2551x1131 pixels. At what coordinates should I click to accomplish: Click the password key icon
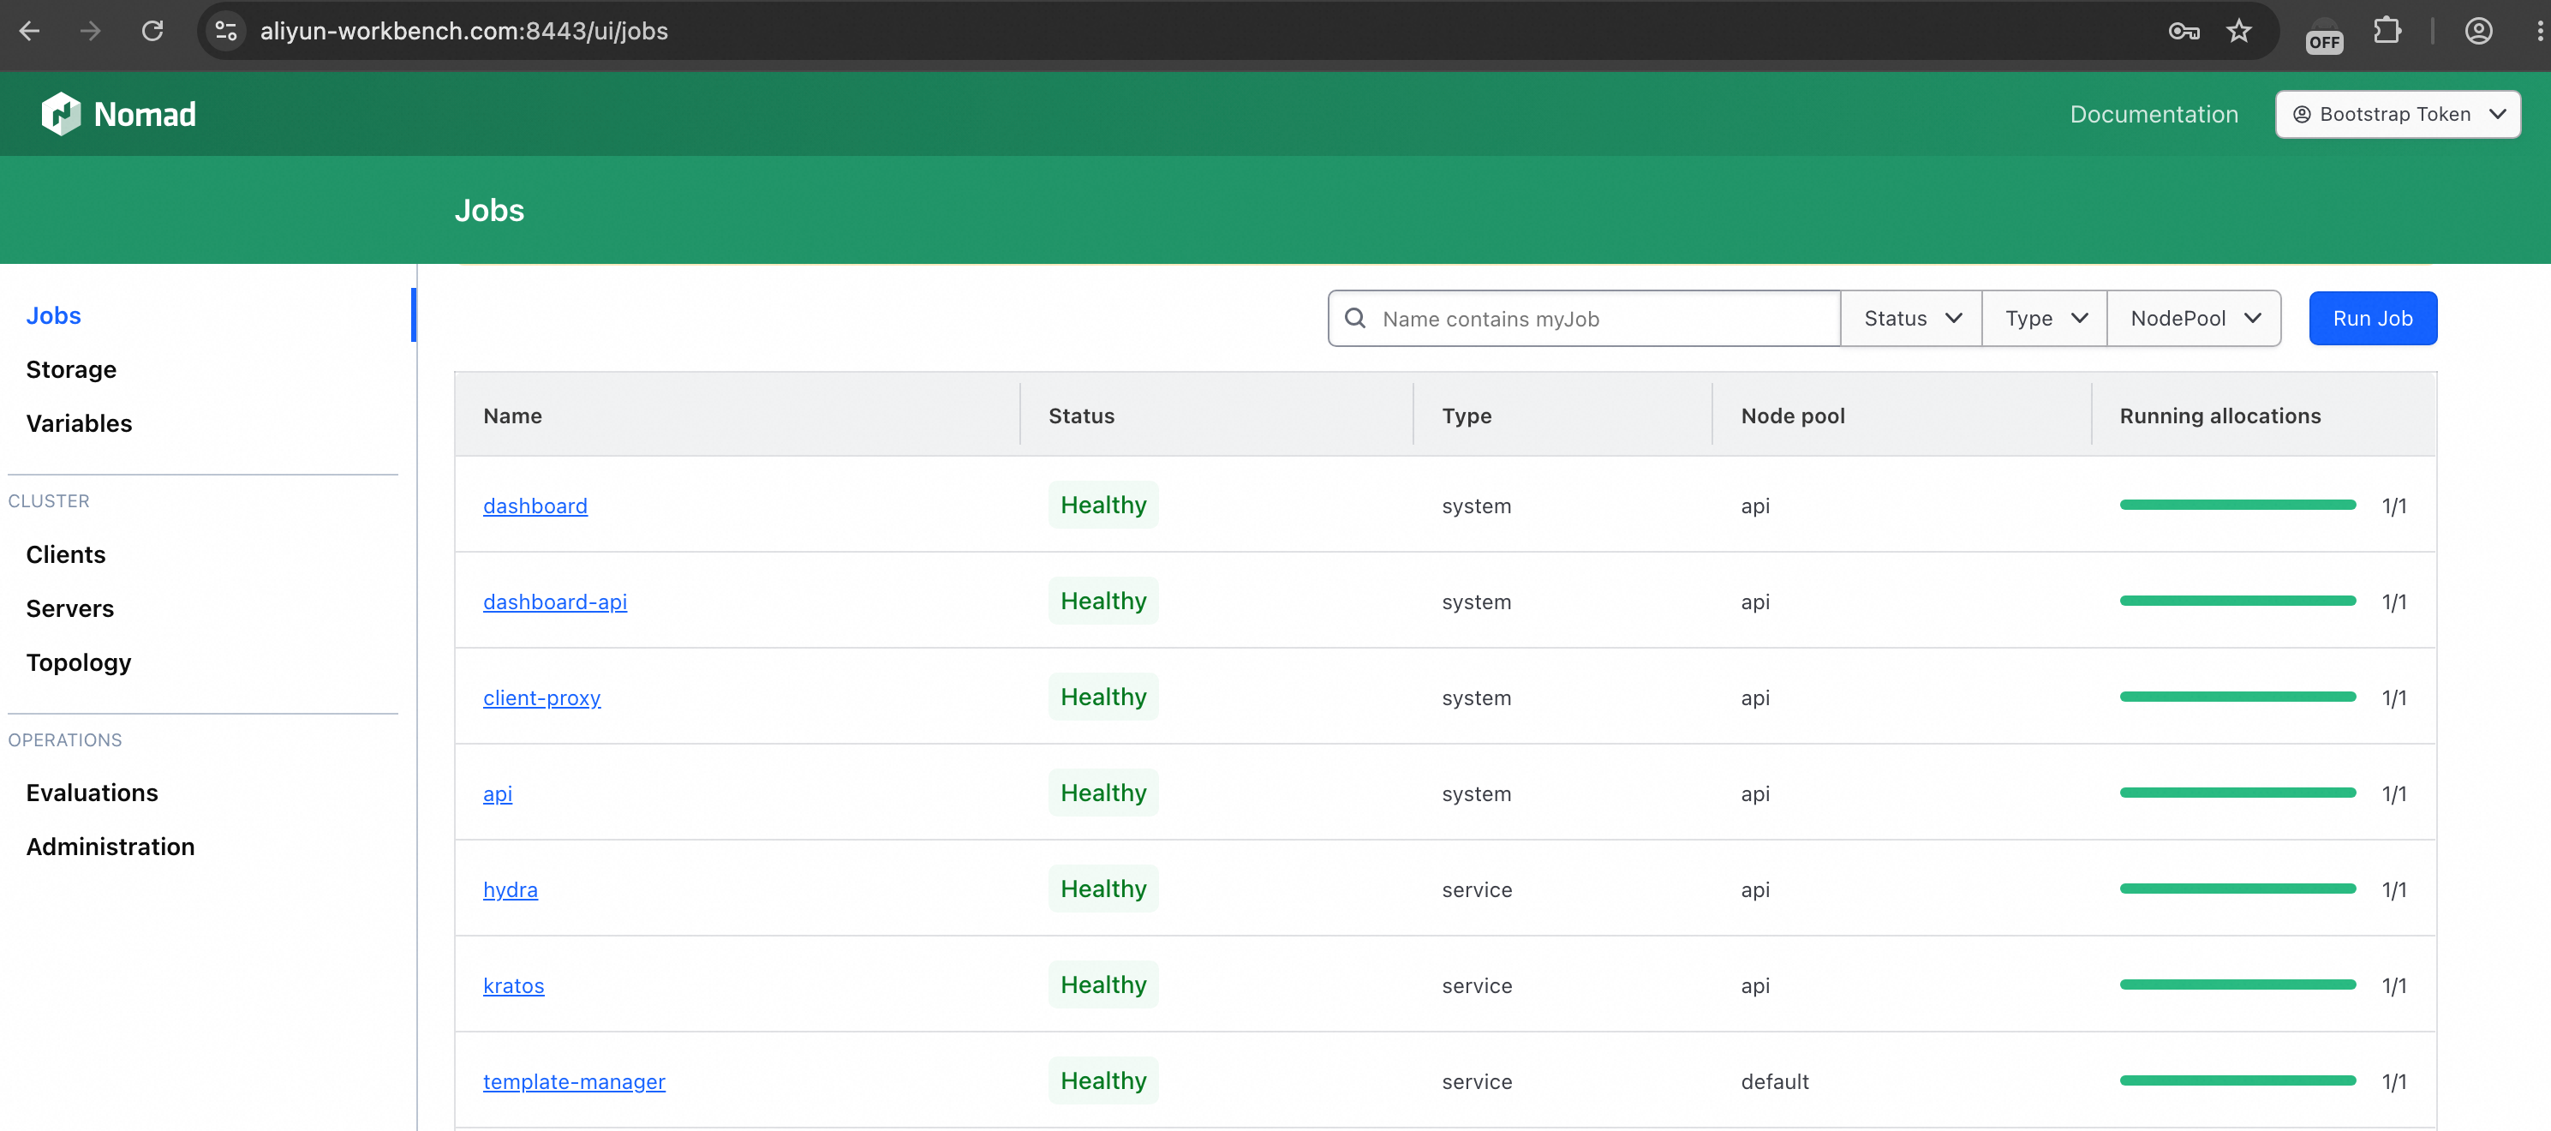(x=2184, y=31)
